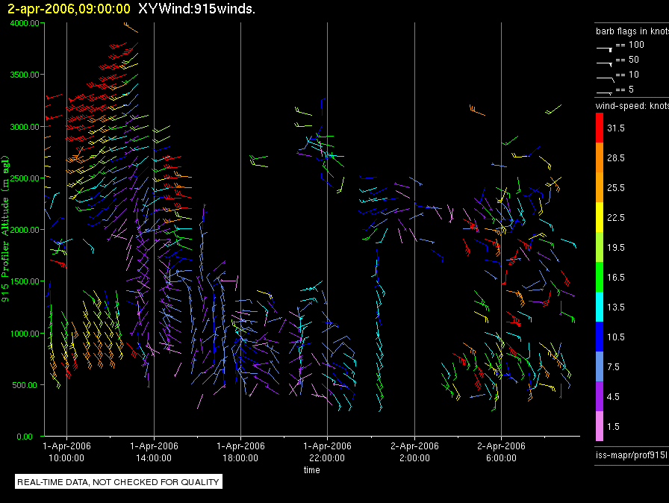Screen dimensions: 669x503
Task: Click the 2500.00 altitude tick label
Action: [25, 178]
